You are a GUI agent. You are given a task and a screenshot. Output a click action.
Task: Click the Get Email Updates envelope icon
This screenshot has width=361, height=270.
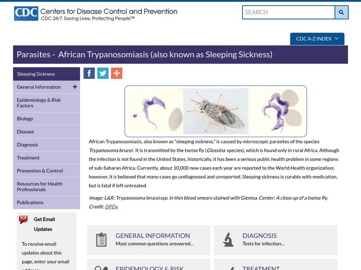click(23, 220)
